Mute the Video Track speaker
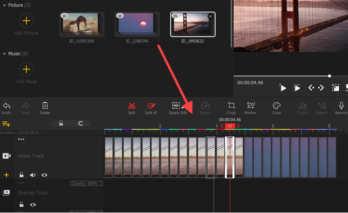 click(x=33, y=175)
